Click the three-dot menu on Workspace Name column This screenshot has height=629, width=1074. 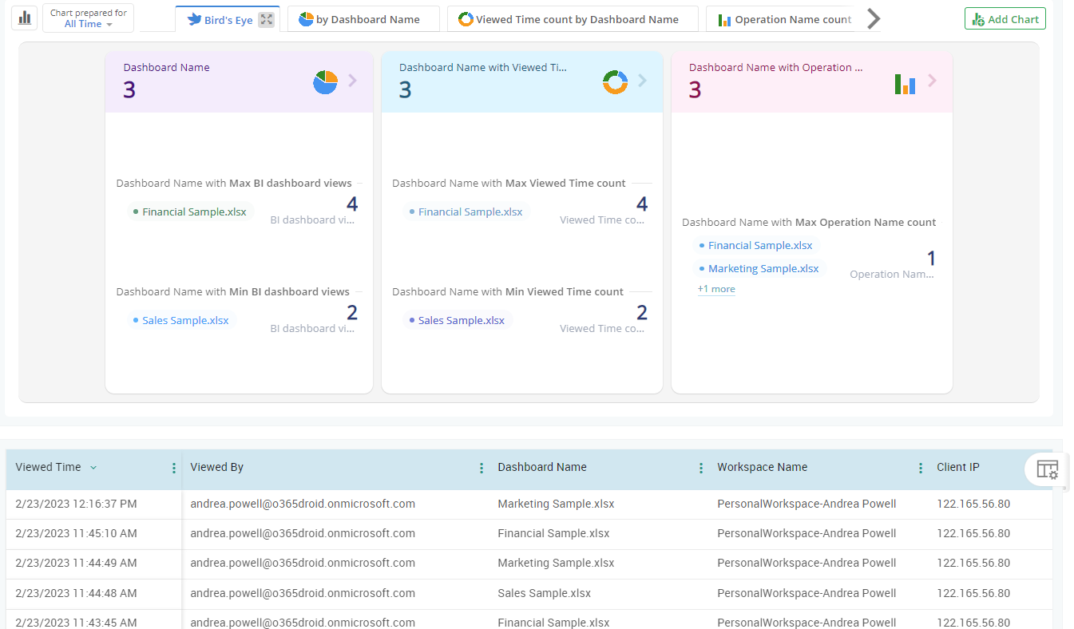pos(920,469)
